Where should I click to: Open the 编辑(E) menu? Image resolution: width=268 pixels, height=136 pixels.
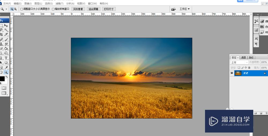pos(18,3)
